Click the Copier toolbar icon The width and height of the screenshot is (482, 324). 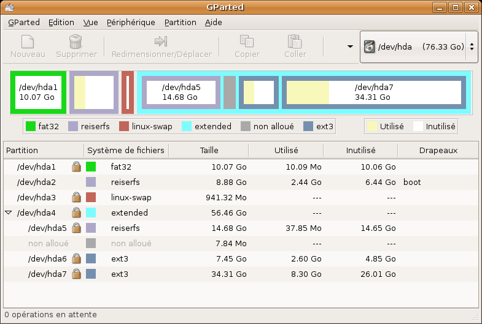coord(247,42)
